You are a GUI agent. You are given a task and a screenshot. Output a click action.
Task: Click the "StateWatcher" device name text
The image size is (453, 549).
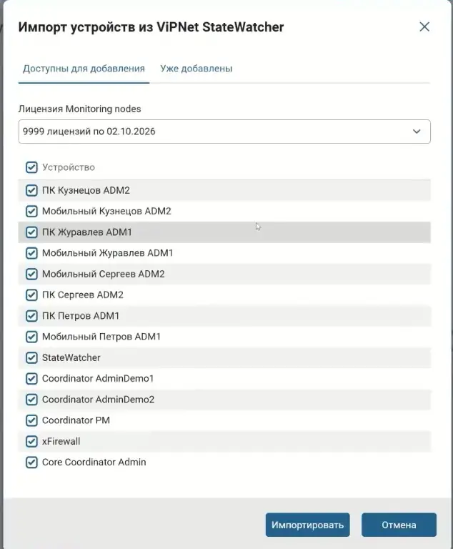pyautogui.click(x=71, y=357)
